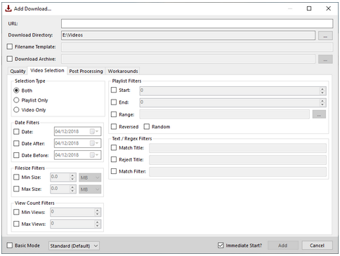This screenshot has width=340, height=256.
Task: Enable the Match Title filter
Action: tap(114, 147)
